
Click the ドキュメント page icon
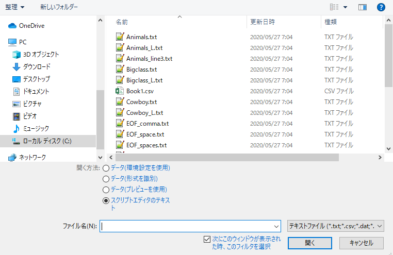pos(17,91)
